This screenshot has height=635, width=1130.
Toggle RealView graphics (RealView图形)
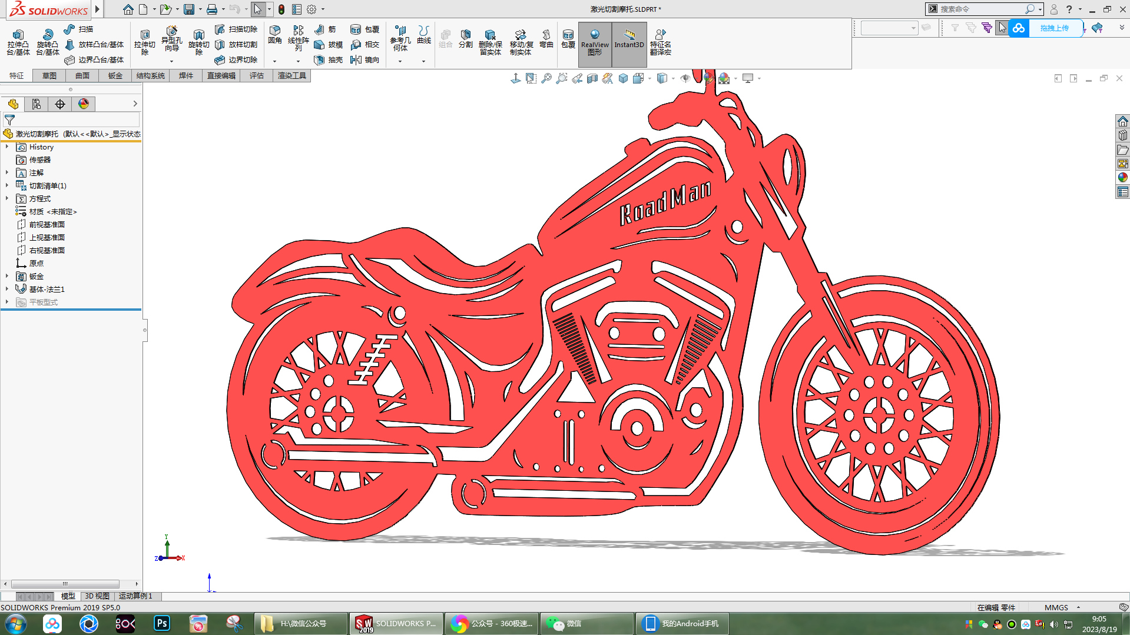tap(595, 42)
